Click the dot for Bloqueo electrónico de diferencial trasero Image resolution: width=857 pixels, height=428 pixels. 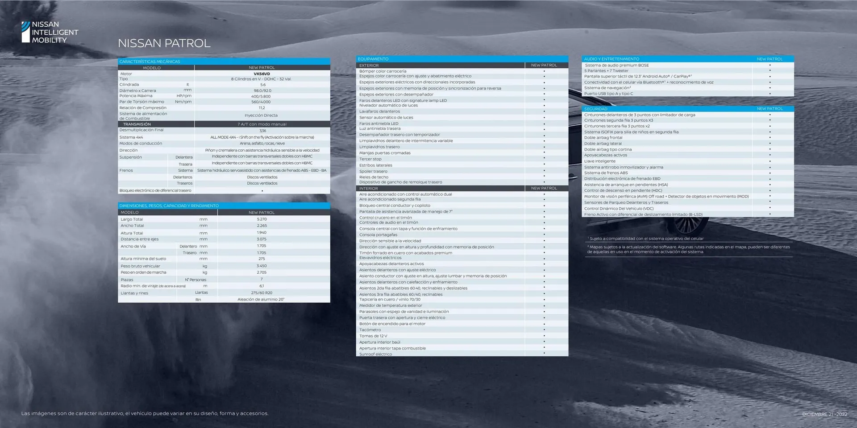[262, 191]
